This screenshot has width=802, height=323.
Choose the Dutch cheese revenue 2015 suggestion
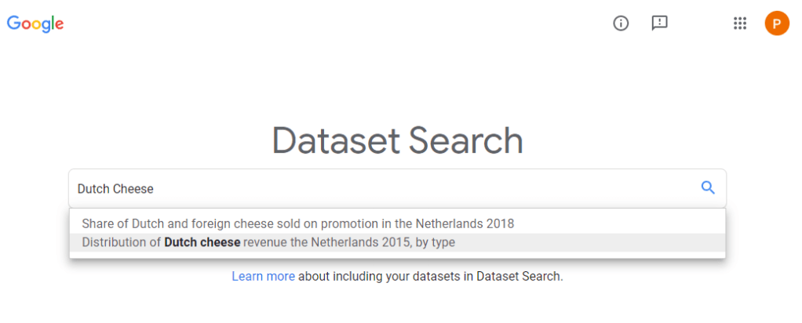268,242
